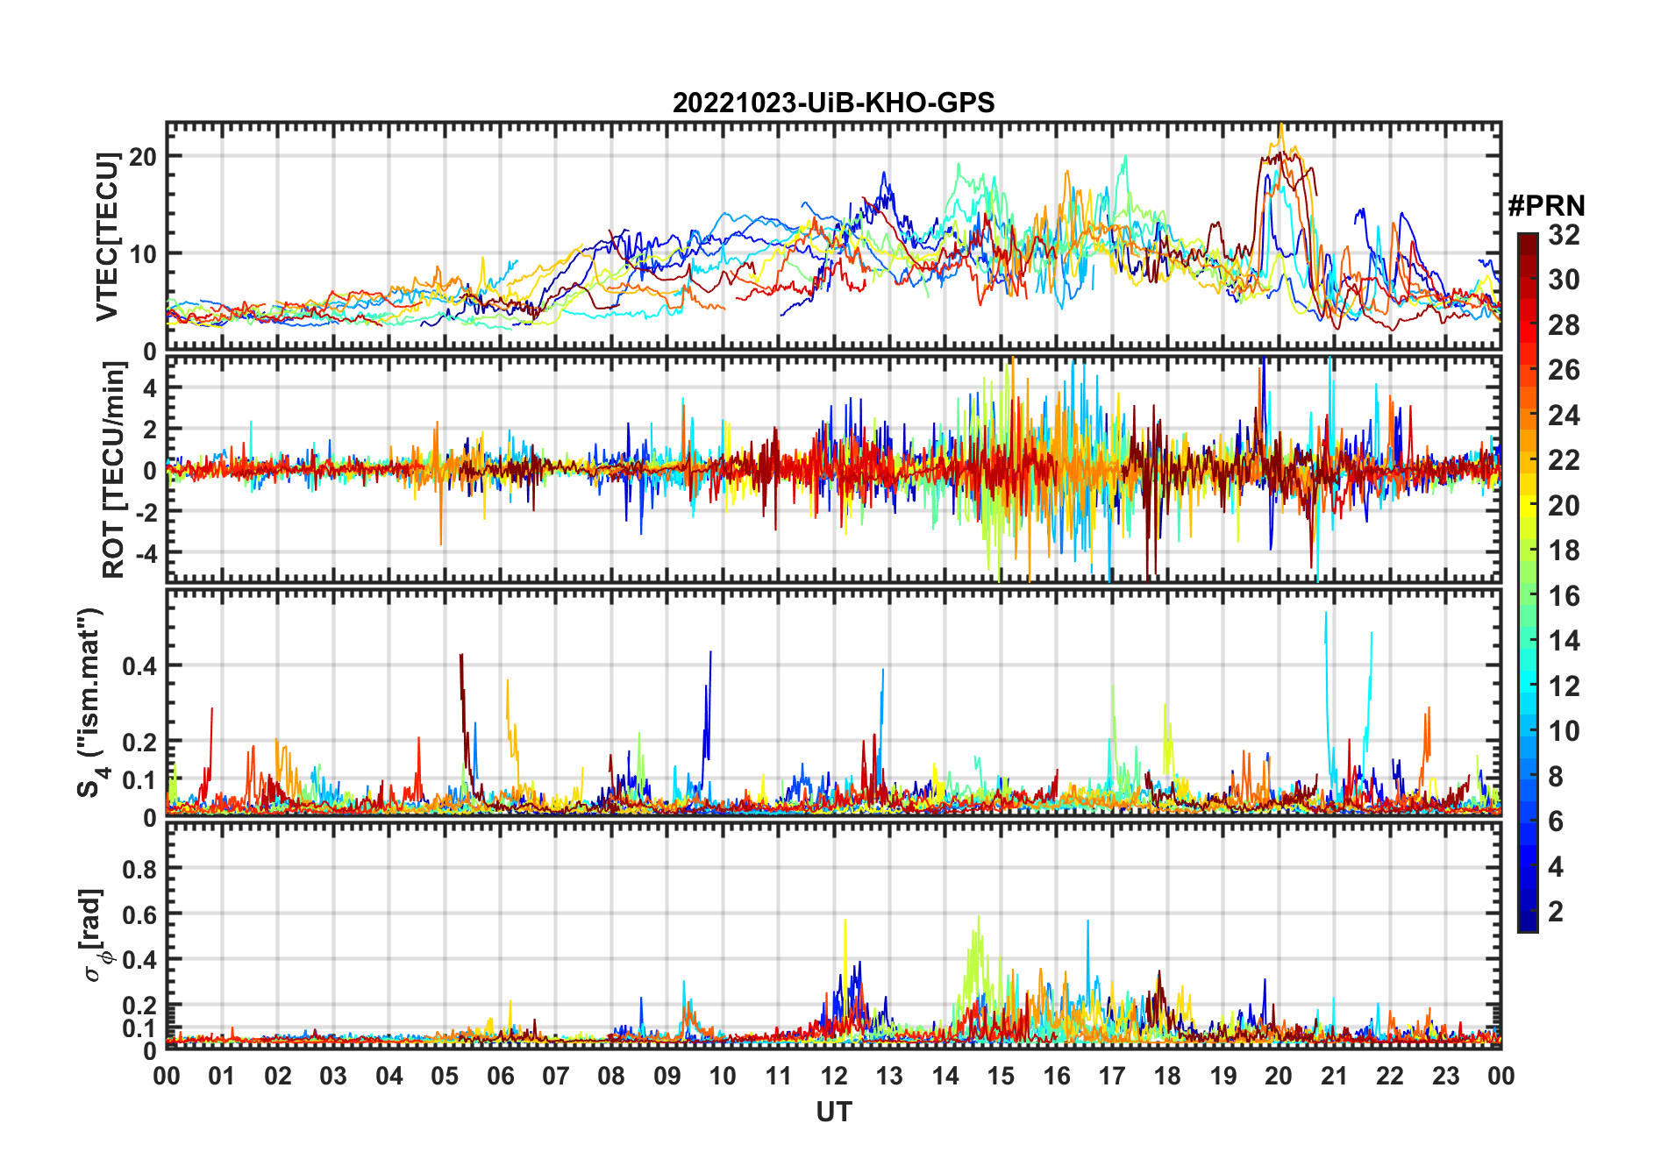Click x-axis tick label 03
1668x1166 pixels.
coord(333,1076)
